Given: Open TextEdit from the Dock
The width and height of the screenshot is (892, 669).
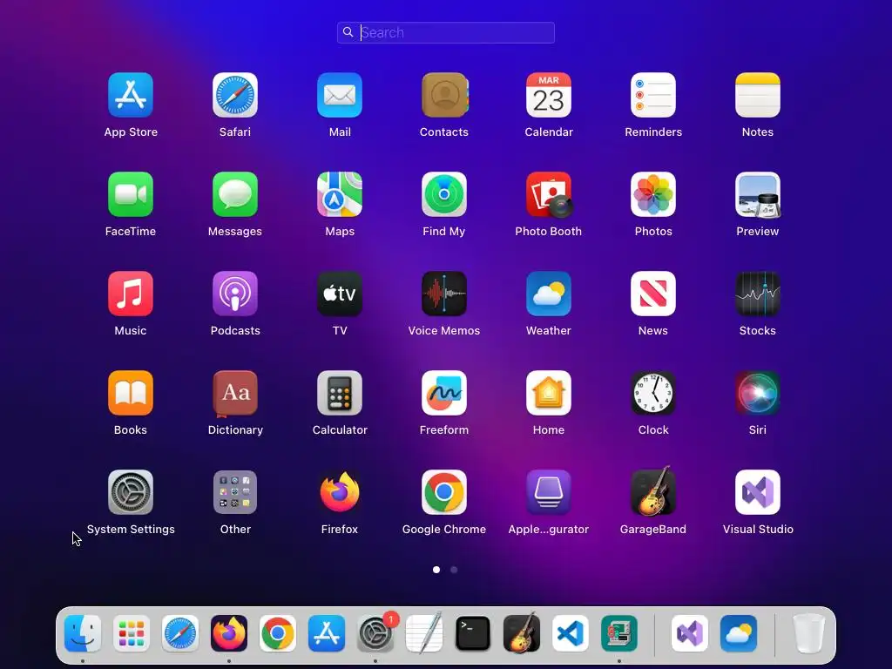Looking at the screenshot, I should tap(424, 632).
